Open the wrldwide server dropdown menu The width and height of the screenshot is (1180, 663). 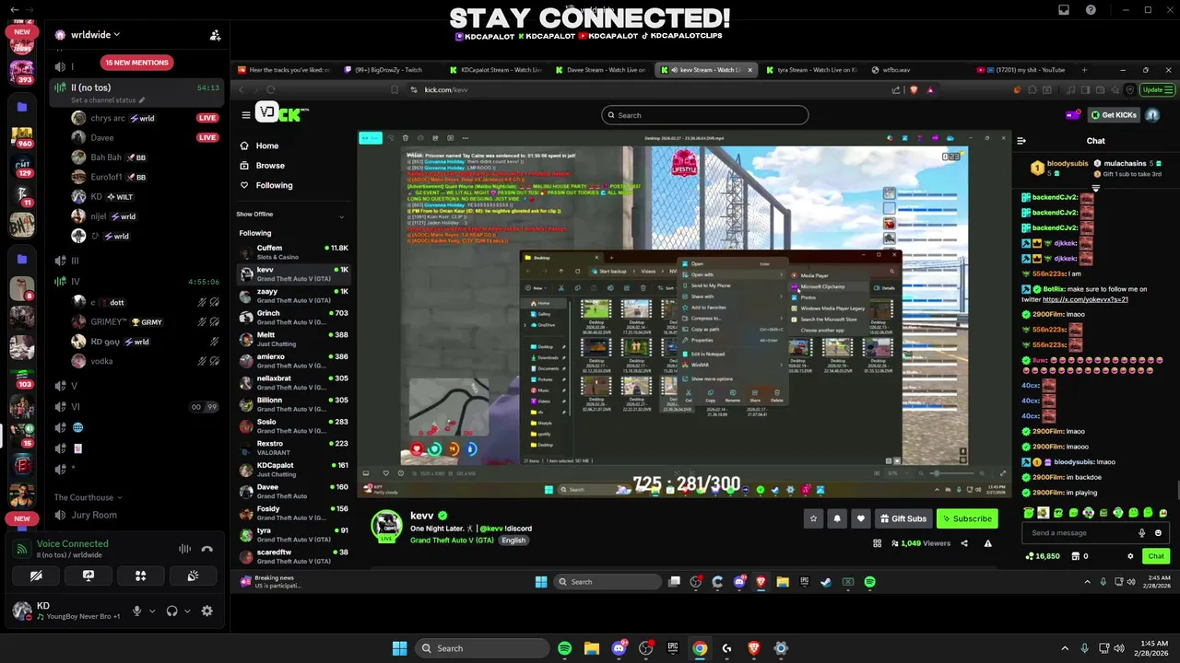click(x=96, y=35)
